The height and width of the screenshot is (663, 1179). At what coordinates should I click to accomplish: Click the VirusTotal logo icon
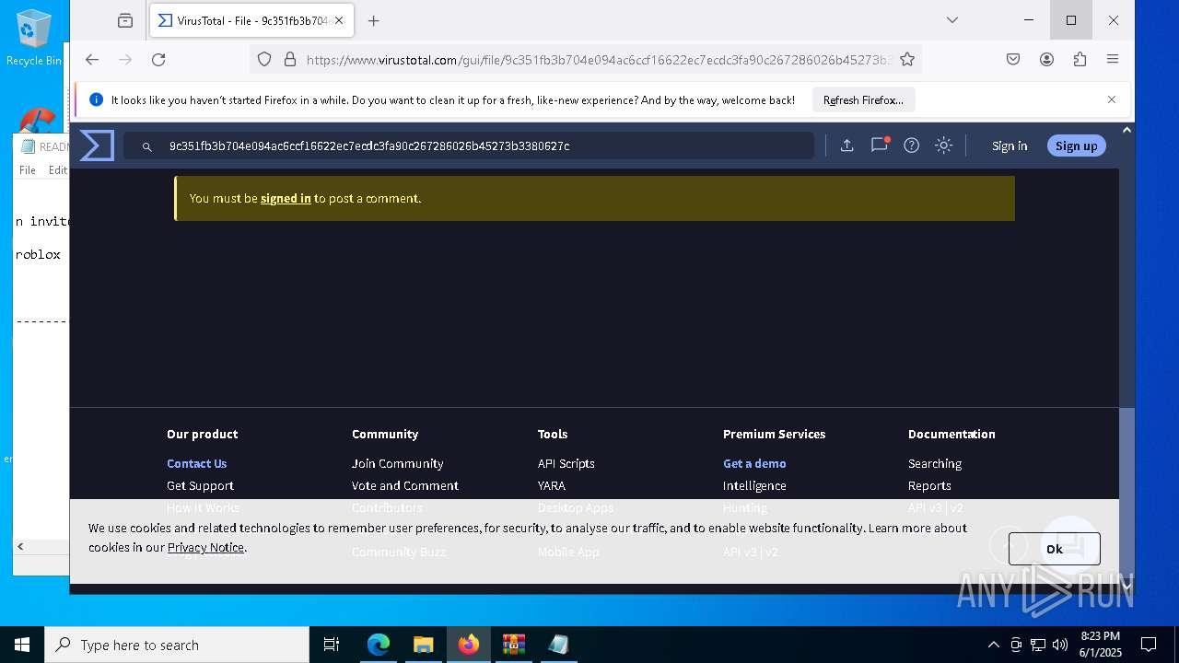[97, 145]
